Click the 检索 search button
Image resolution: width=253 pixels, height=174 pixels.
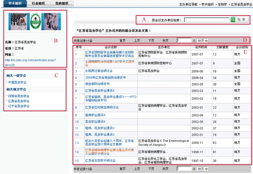point(239,20)
